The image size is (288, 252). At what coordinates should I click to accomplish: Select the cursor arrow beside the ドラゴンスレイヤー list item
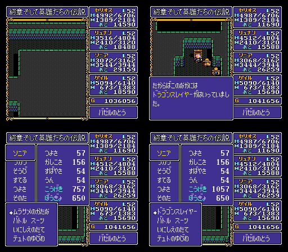(x=155, y=213)
